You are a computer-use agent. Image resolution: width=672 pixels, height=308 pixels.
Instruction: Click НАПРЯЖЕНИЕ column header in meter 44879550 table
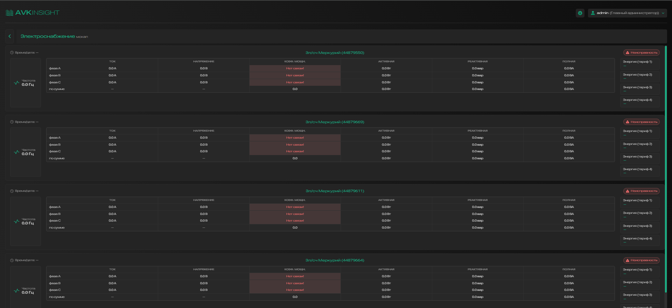(204, 62)
